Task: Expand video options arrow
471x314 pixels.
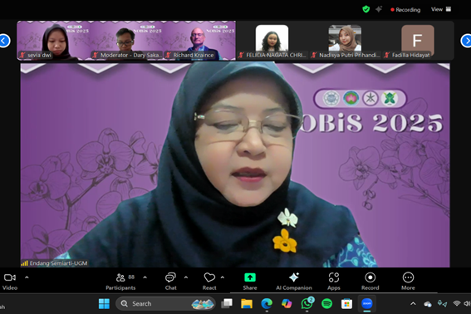Action: click(27, 277)
